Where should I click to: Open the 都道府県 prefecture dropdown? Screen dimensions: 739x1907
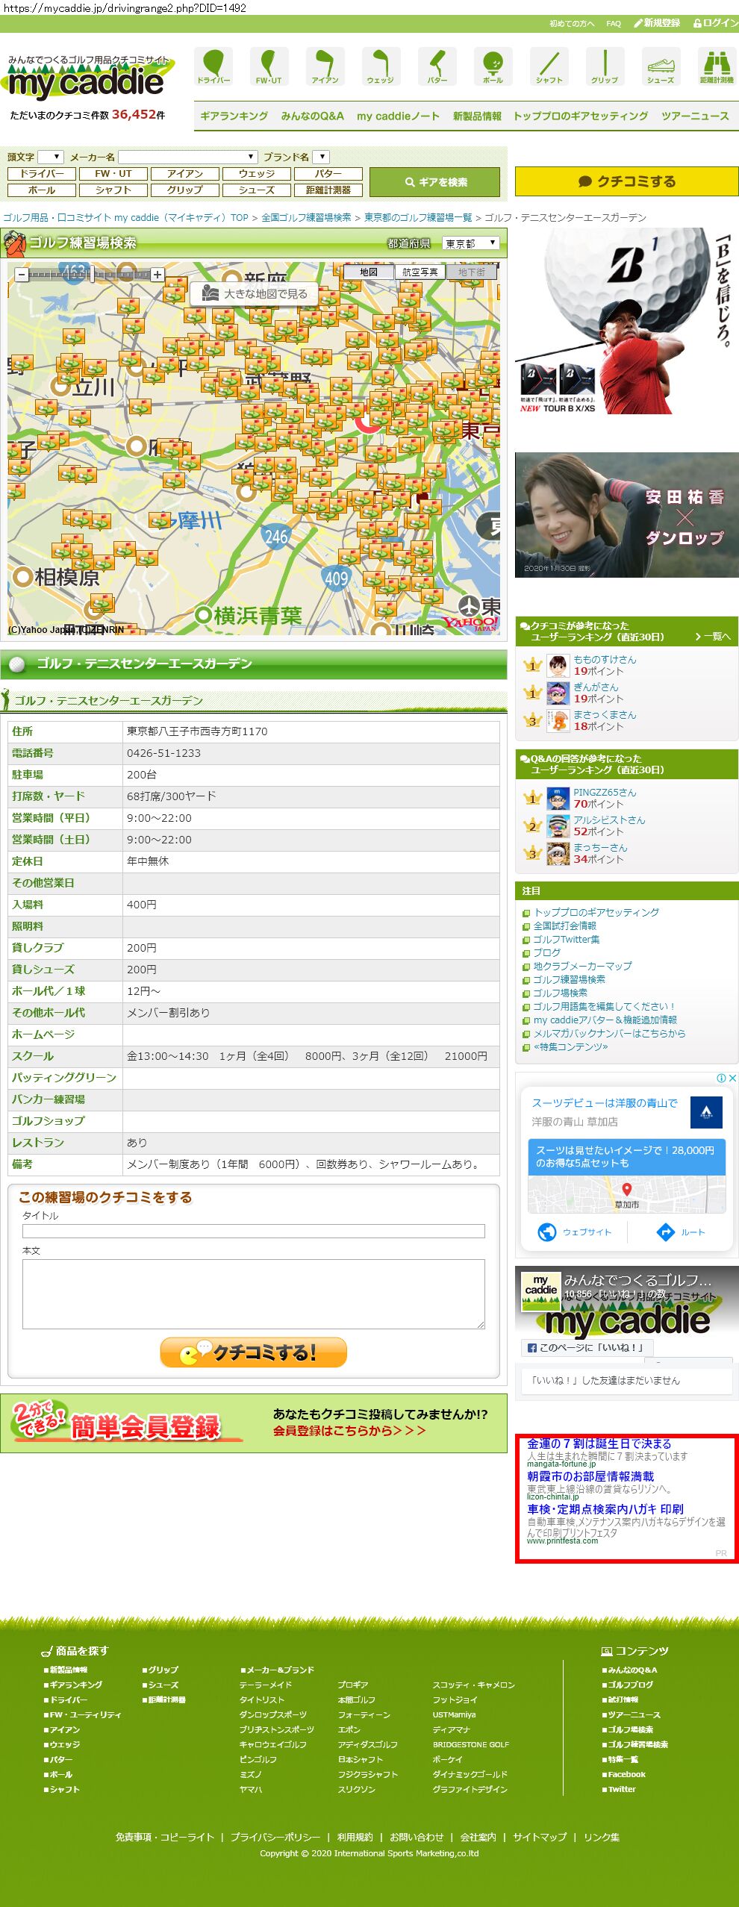point(470,243)
